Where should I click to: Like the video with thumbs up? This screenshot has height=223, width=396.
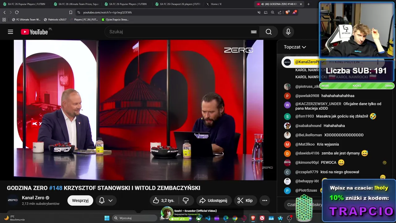[x=164, y=200]
